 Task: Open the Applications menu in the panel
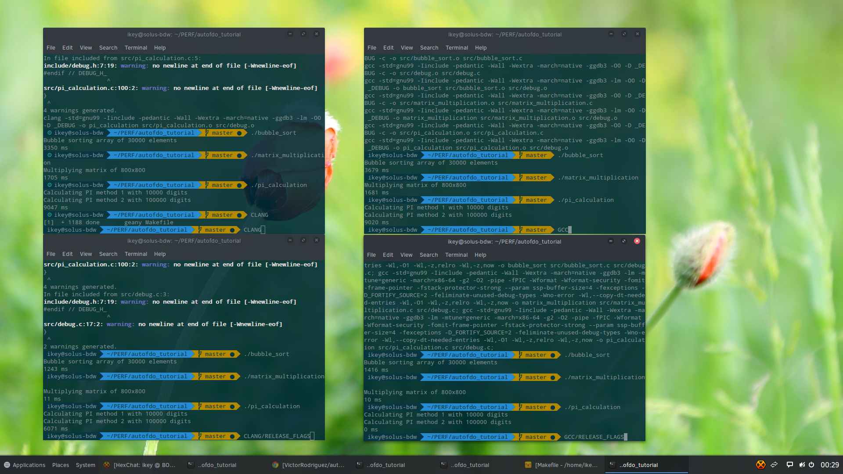(25, 465)
